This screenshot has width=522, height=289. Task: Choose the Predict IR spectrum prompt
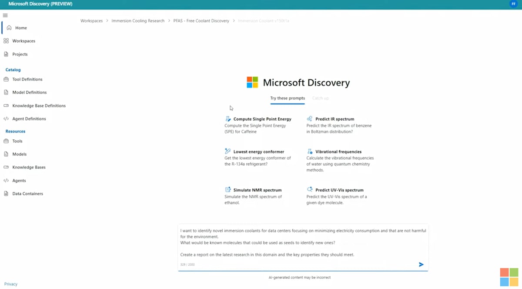(339, 125)
